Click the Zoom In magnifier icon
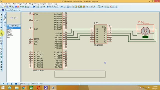Screen dimensions: 160x90 (50, 7)
